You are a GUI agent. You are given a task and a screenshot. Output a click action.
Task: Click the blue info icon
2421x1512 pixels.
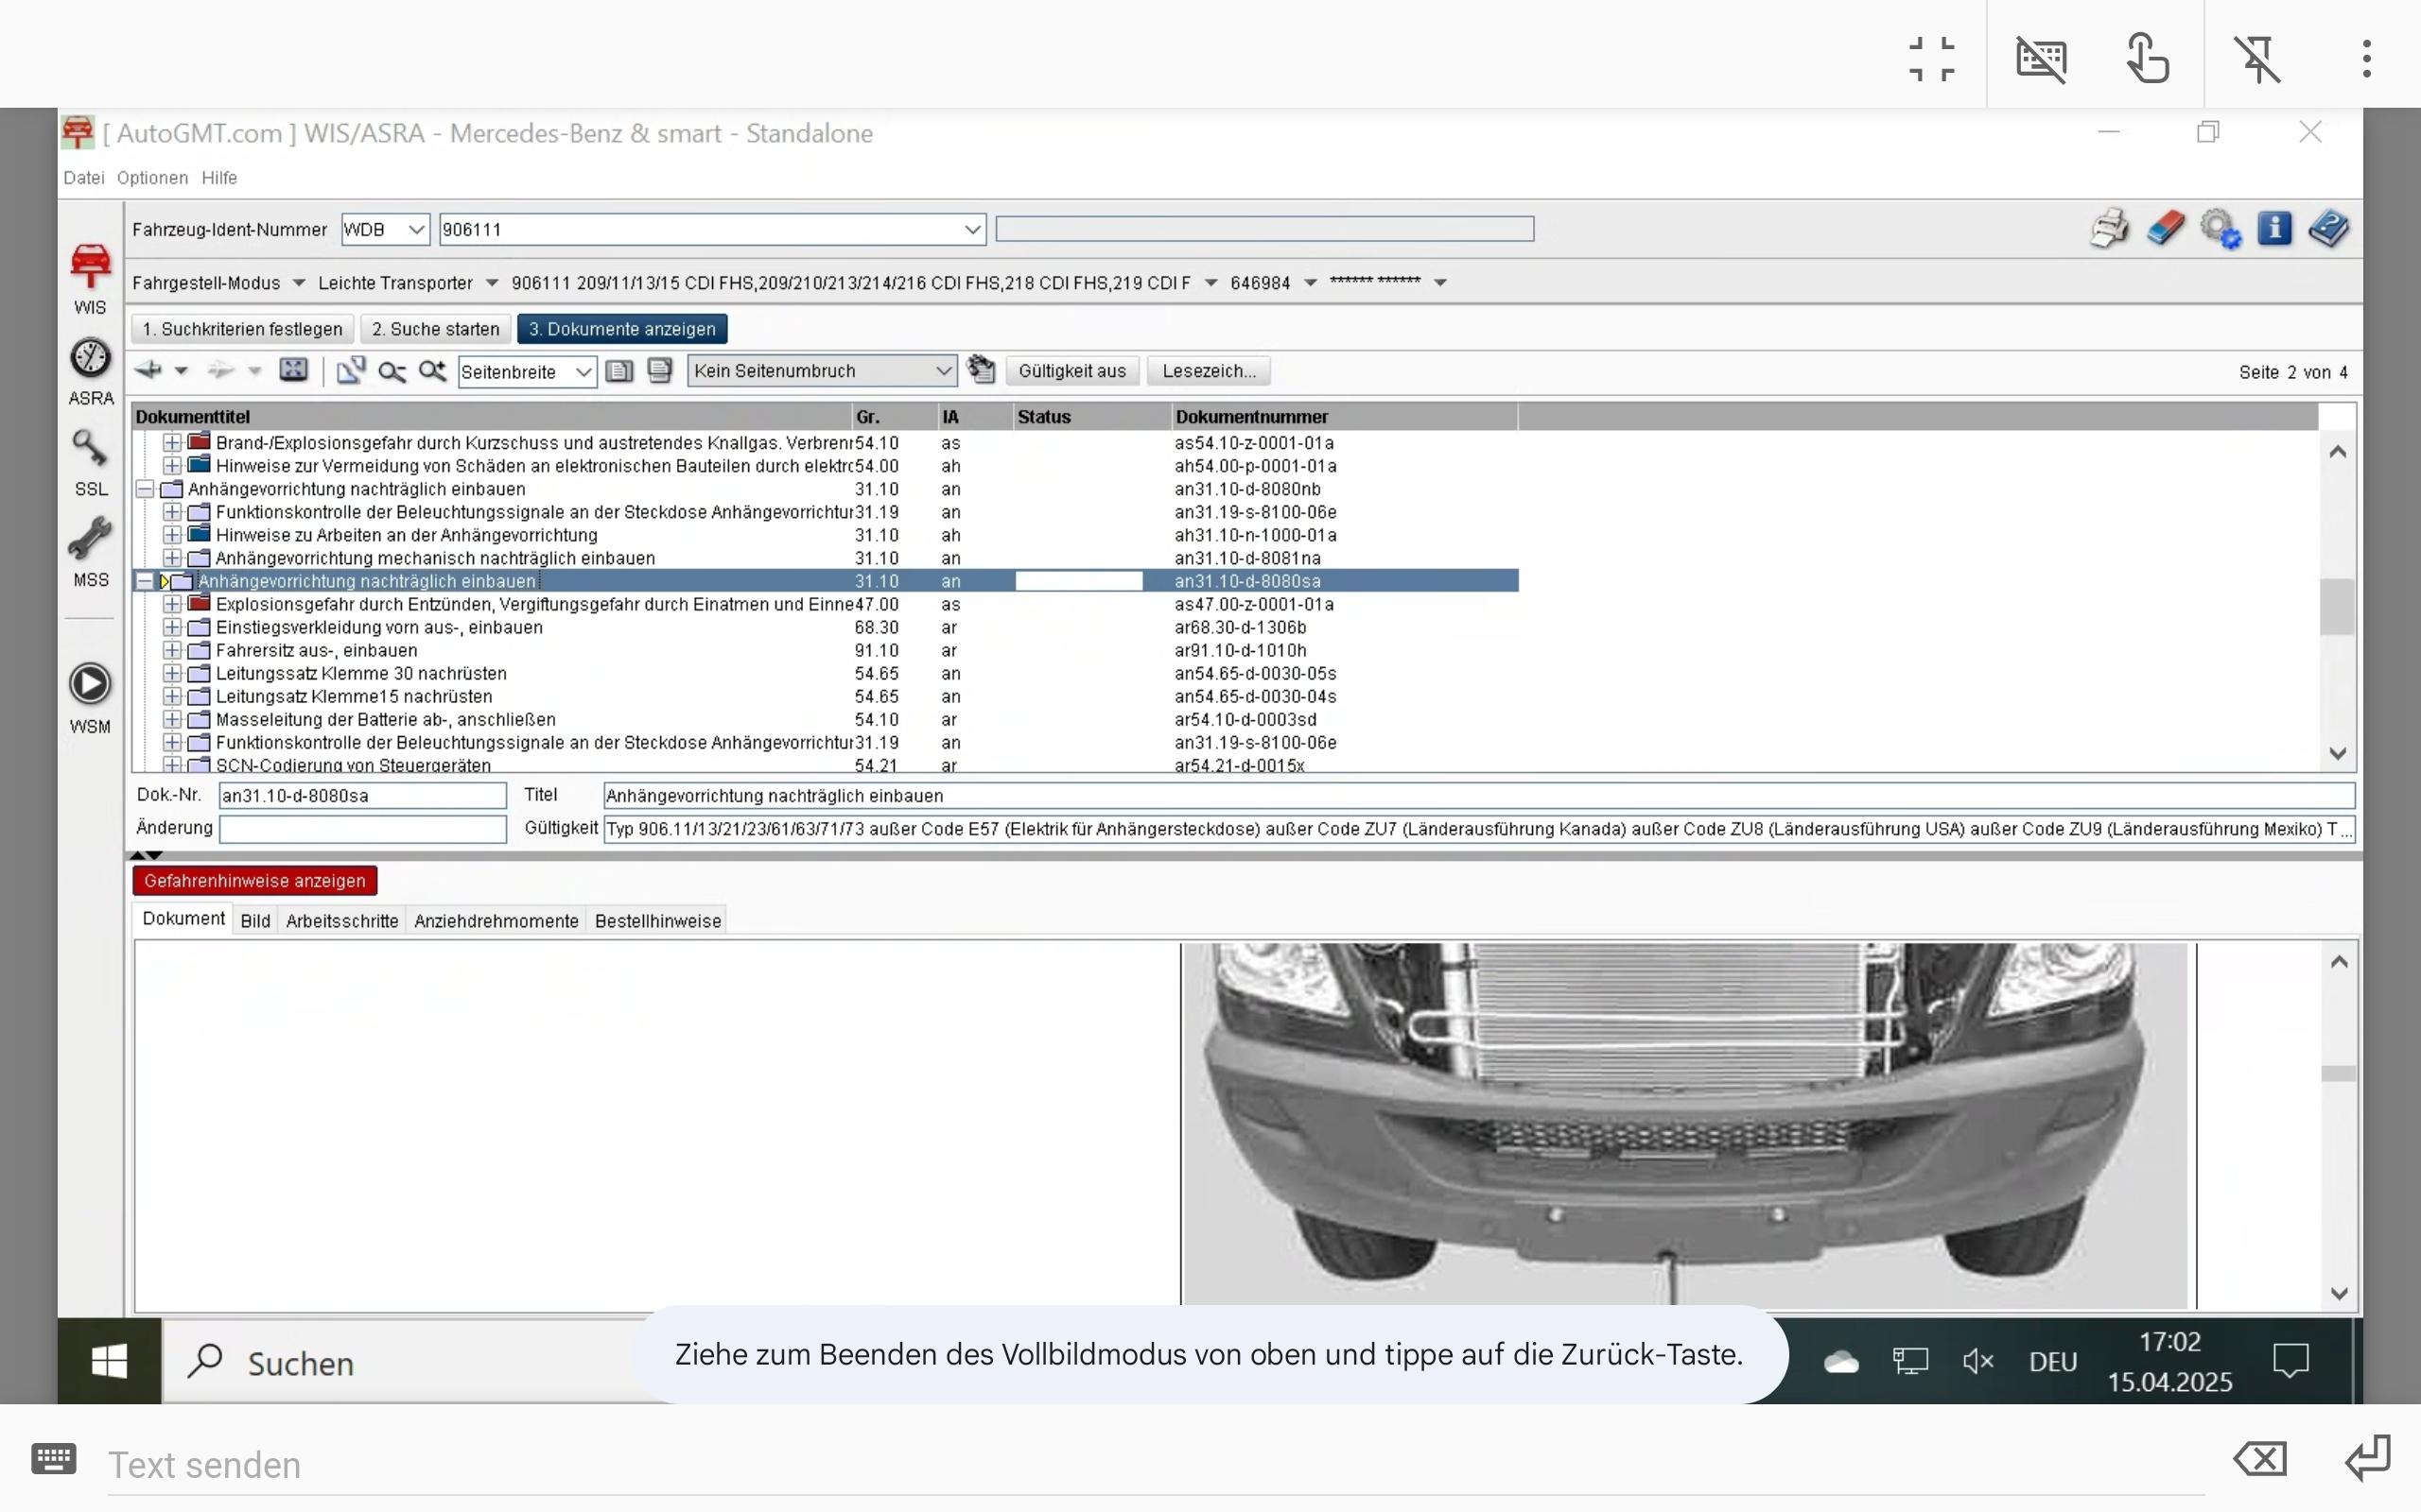coord(2273,229)
